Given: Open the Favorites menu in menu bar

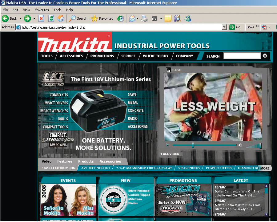Looking at the screenshot, I should (x=42, y=10).
